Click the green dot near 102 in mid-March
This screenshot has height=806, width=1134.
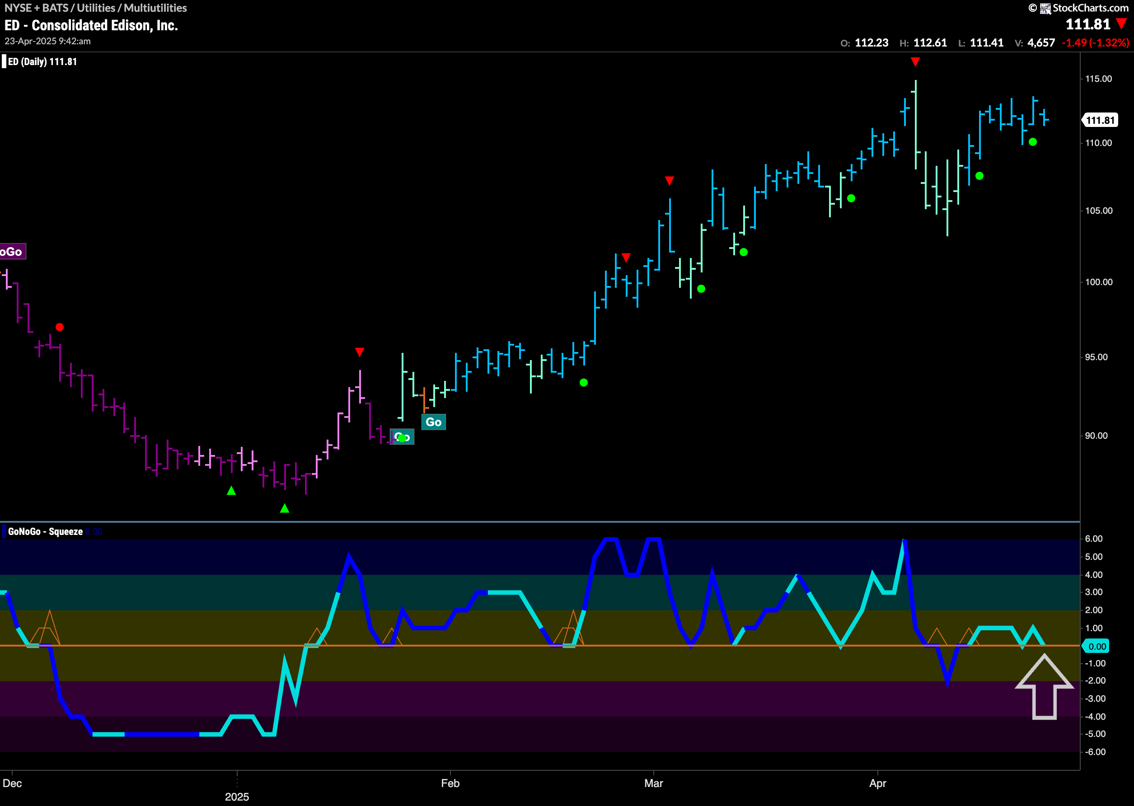point(744,252)
